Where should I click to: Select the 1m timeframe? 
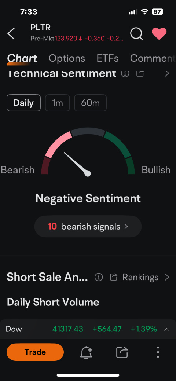point(57,103)
